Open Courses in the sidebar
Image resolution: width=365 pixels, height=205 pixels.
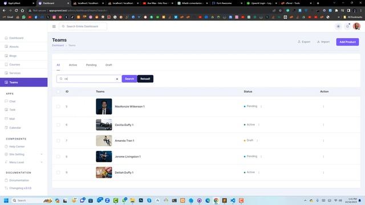click(x=14, y=64)
